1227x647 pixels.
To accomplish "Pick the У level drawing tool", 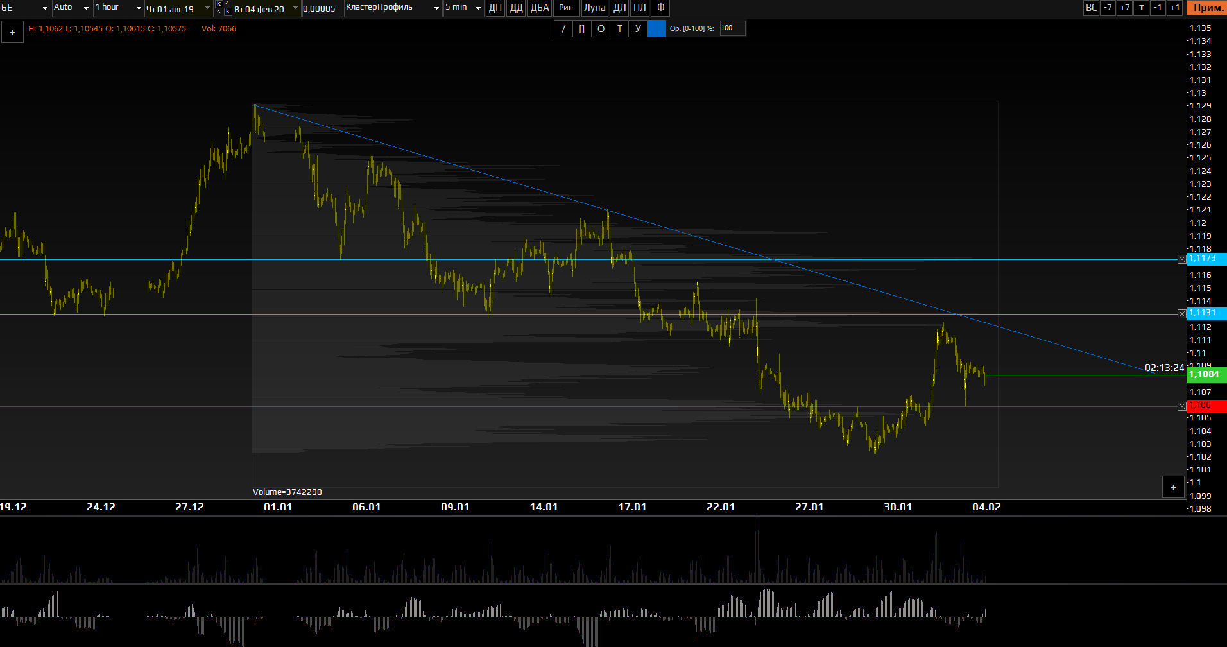I will tap(638, 29).
